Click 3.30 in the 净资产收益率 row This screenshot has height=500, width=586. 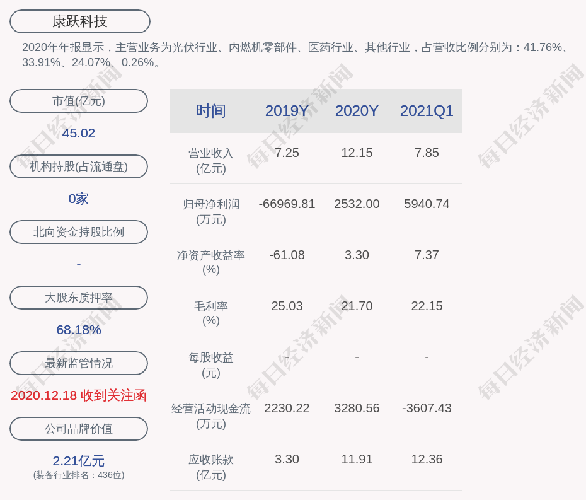click(357, 255)
